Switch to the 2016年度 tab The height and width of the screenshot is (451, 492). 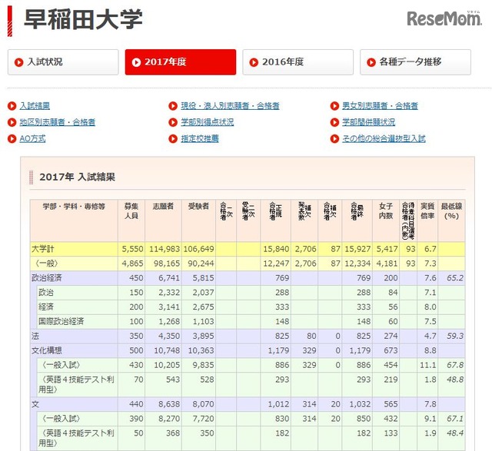click(298, 62)
